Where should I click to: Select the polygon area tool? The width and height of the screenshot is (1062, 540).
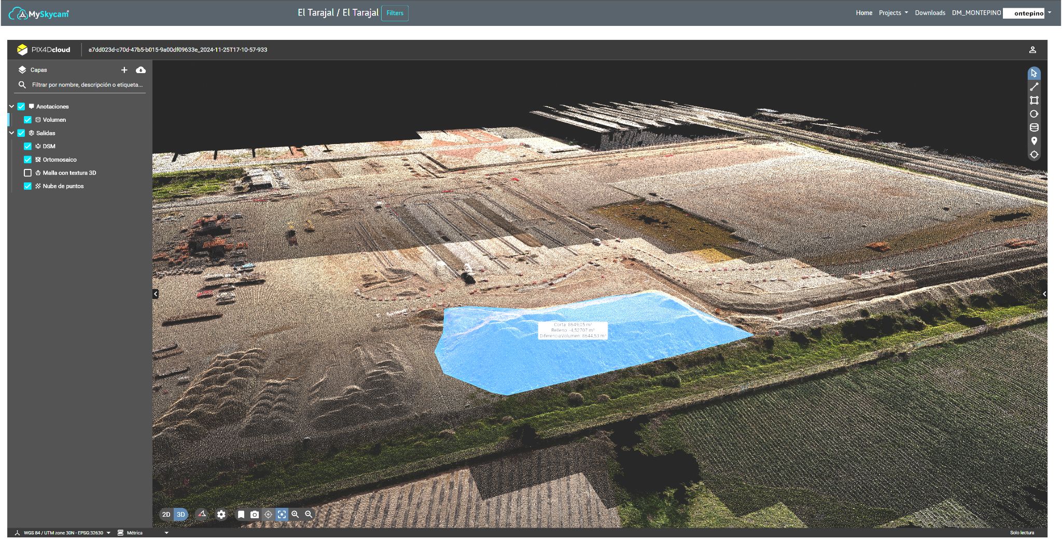pos(1033,101)
